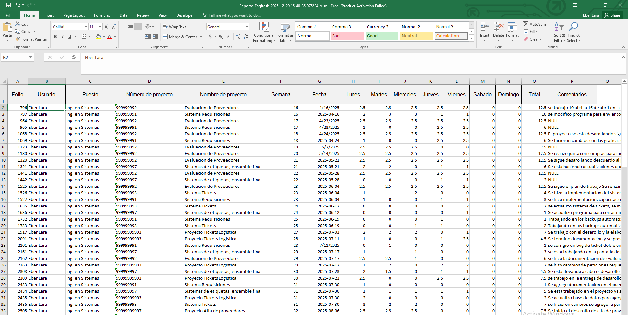The width and height of the screenshot is (628, 315).
Task: Select column header D
Action: 149,81
